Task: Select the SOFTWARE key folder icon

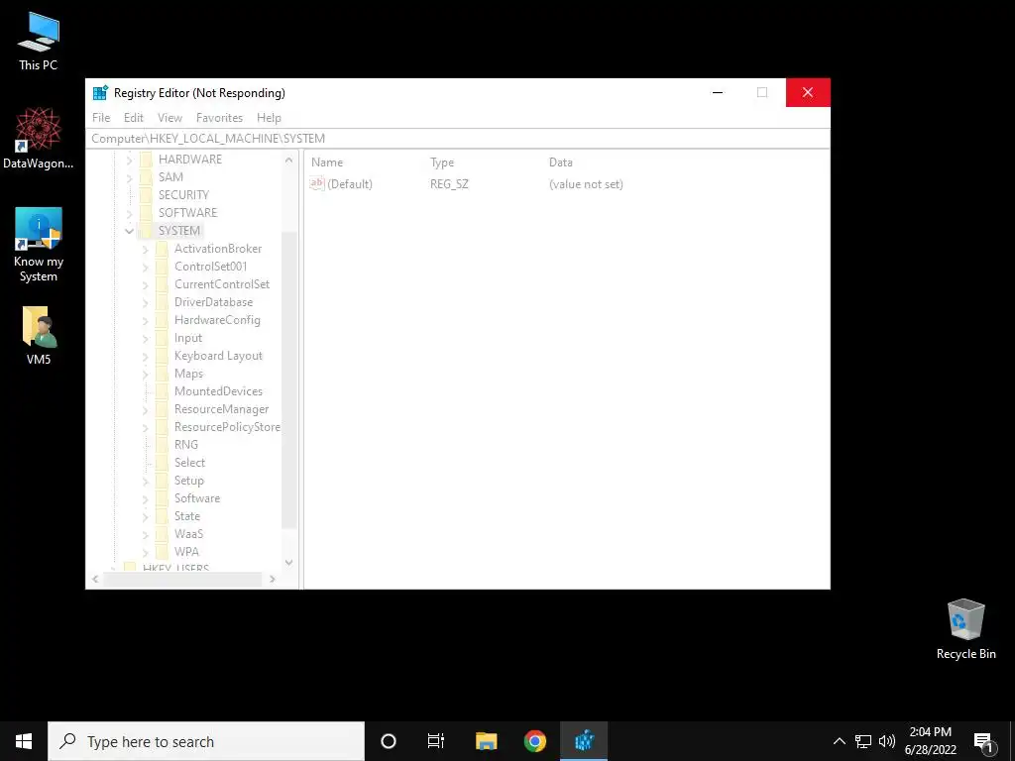Action: point(147,212)
